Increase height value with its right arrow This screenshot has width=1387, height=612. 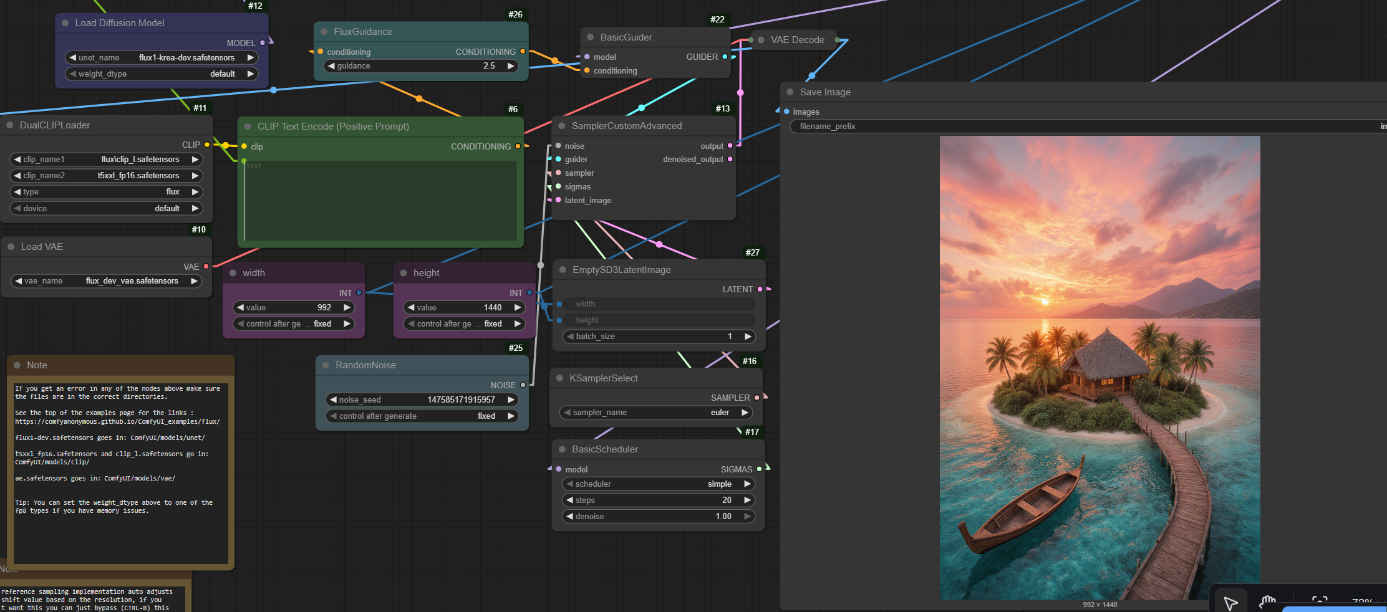click(518, 307)
